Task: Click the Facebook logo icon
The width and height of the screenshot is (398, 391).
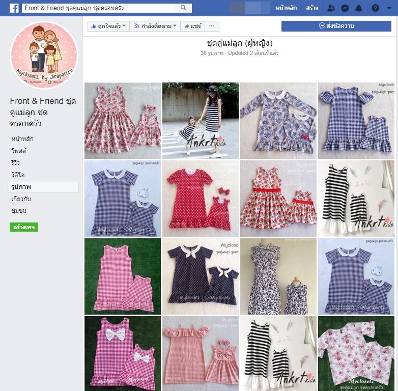Action: point(14,8)
